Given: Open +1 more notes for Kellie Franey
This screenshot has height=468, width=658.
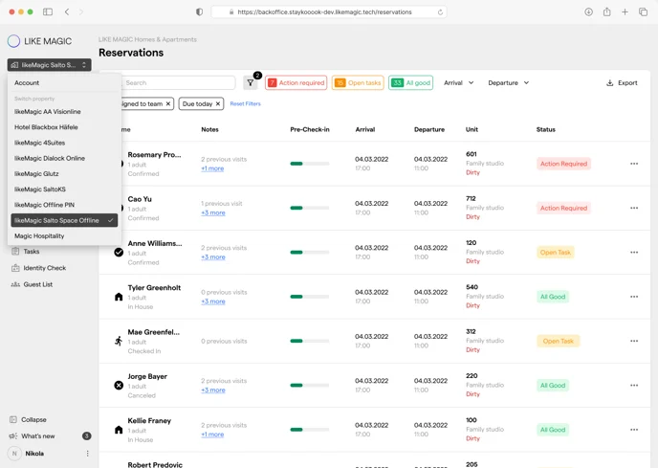Looking at the screenshot, I should click(x=212, y=435).
